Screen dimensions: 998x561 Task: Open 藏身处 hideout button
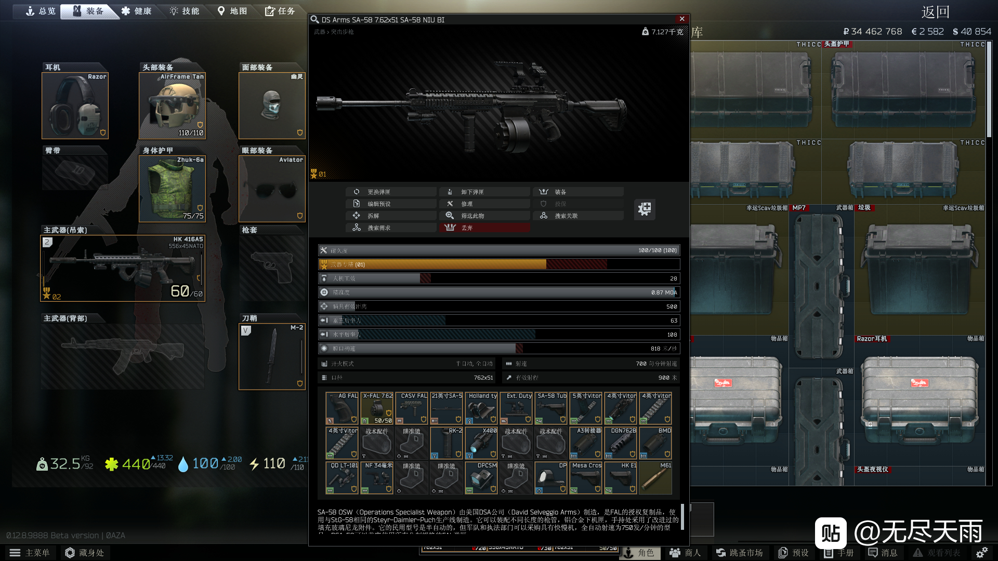click(84, 553)
